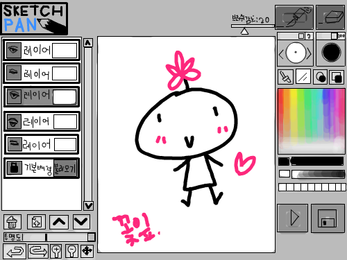The height and width of the screenshot is (260, 347).
Task: Select the brush pen tool
Action: (294, 17)
